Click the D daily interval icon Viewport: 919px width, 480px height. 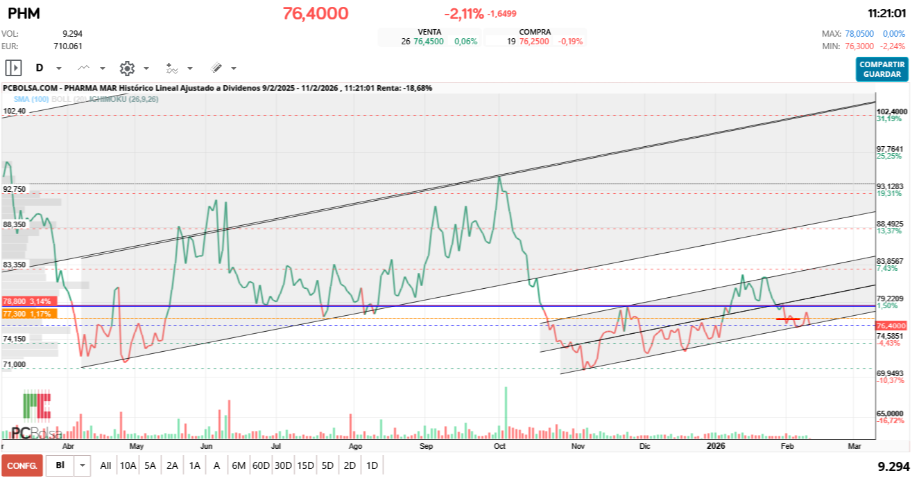click(x=40, y=68)
